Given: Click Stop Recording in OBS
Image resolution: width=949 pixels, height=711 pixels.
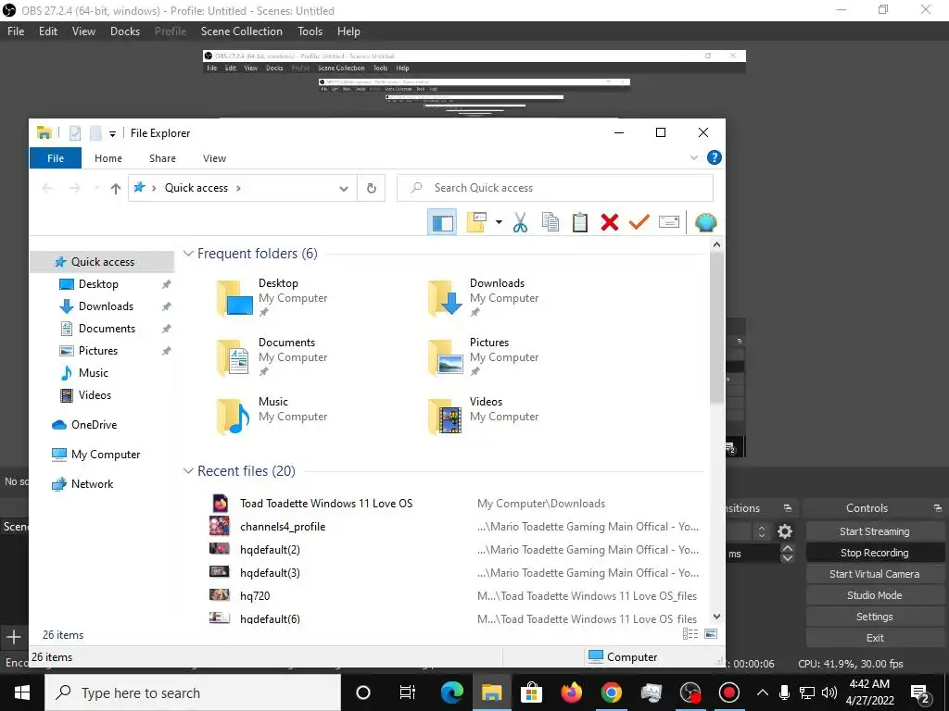Looking at the screenshot, I should [x=874, y=553].
